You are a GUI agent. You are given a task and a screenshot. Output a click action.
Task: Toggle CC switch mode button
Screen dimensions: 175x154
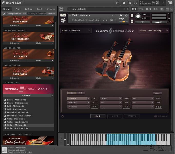pyautogui.click(x=81, y=93)
